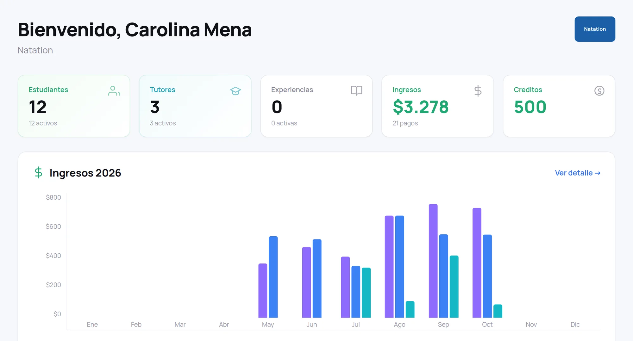Click the '3 activos' text
The image size is (633, 341).
[x=163, y=123]
